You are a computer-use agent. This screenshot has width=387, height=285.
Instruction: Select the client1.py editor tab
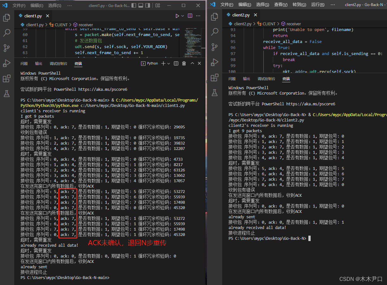coord(33,16)
